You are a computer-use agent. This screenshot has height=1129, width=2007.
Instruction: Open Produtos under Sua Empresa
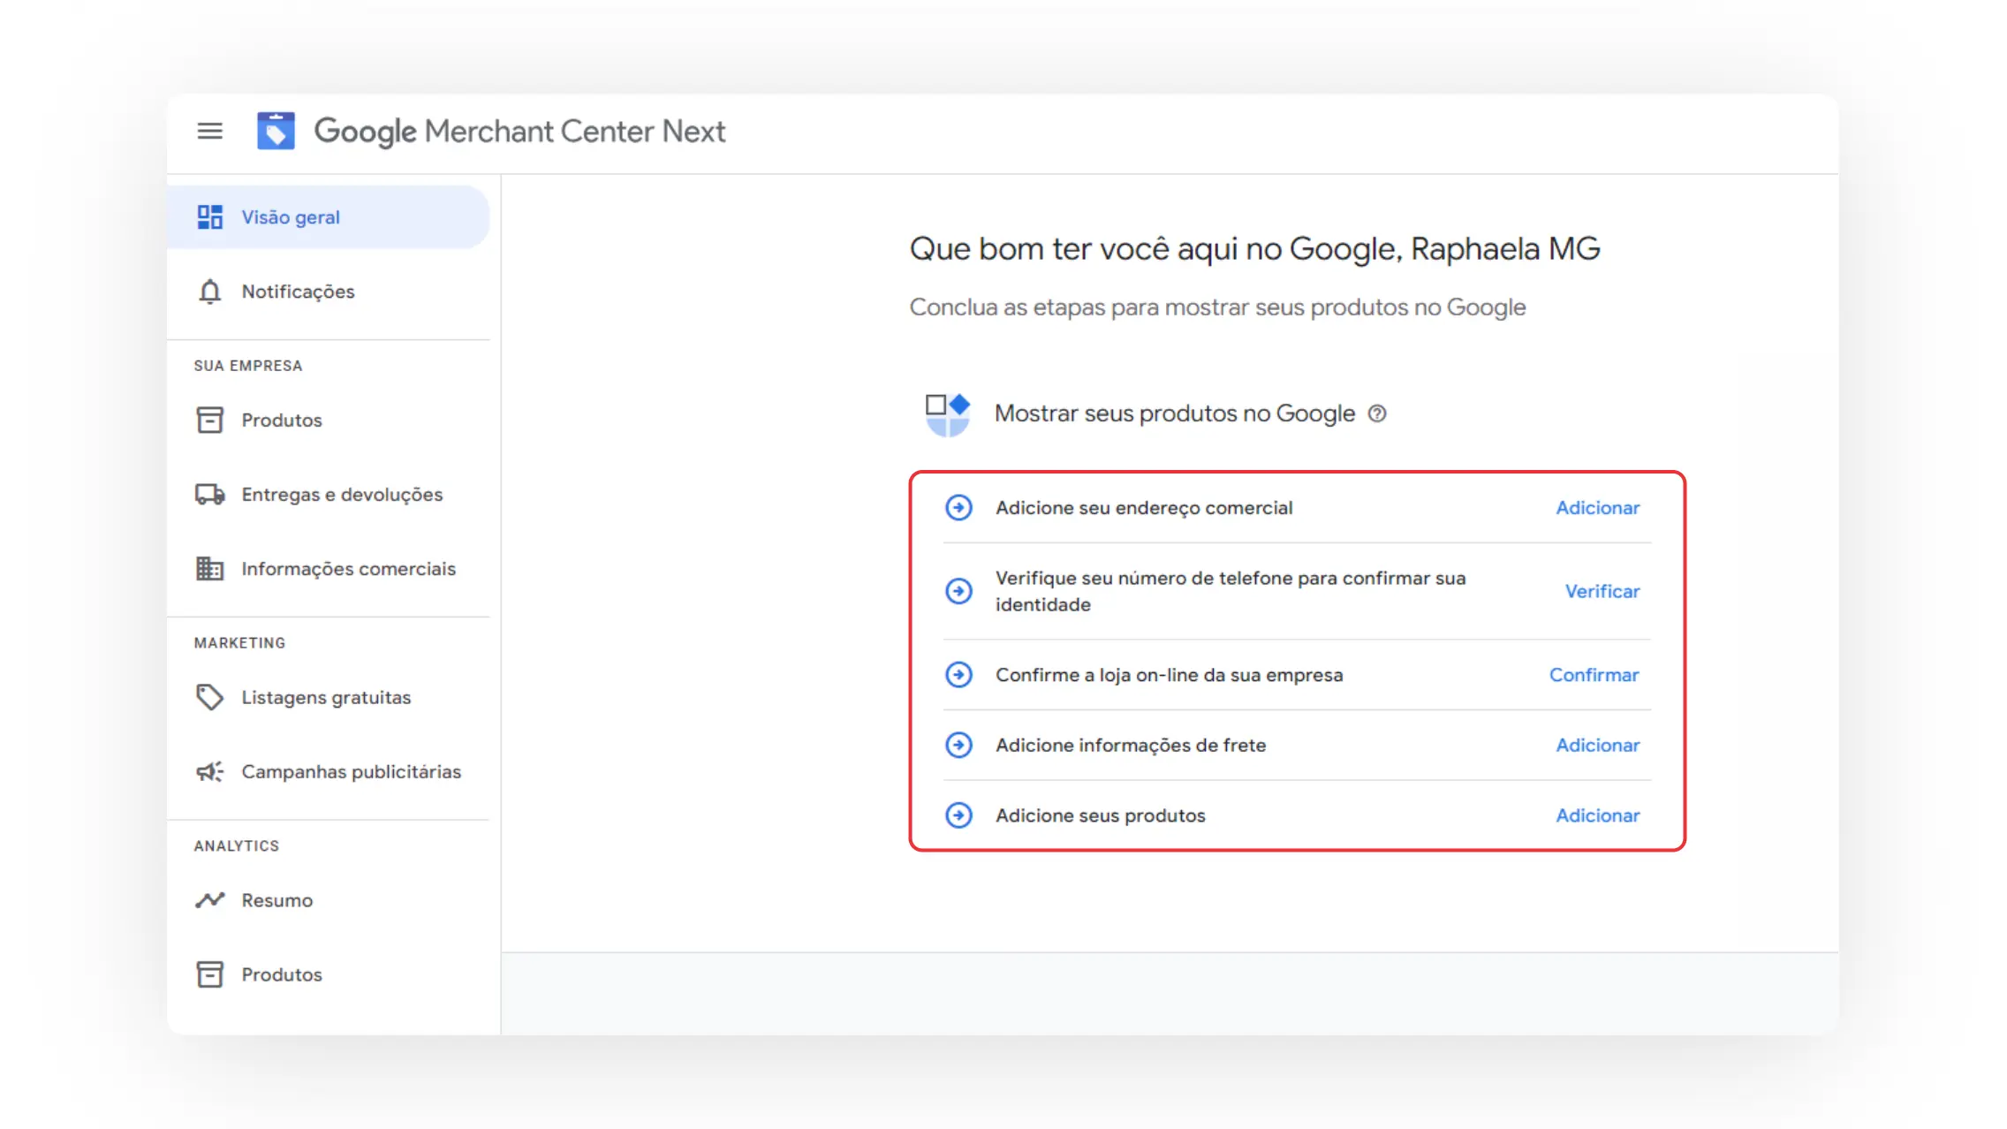coord(281,421)
